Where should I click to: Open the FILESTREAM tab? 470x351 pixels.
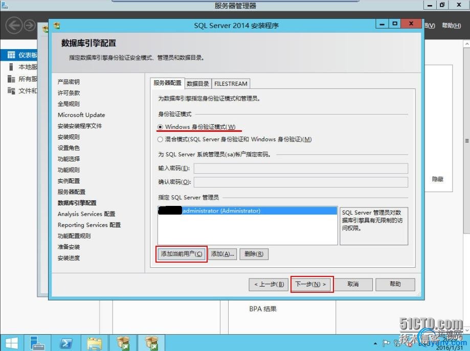231,84
